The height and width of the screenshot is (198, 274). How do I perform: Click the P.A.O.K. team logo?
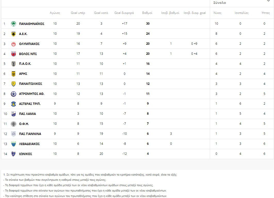13,64
